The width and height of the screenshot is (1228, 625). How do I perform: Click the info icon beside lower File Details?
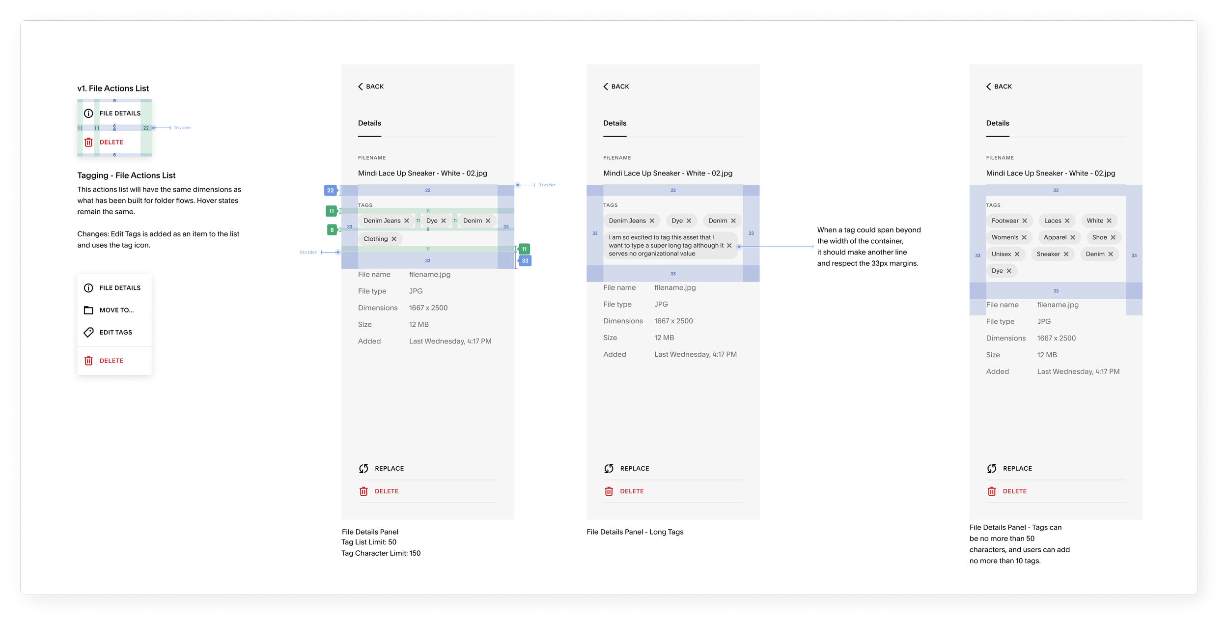point(88,288)
